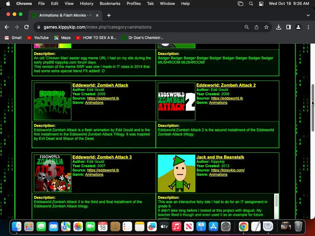
Task: Open the Bookmarks menu
Action: 110,3
